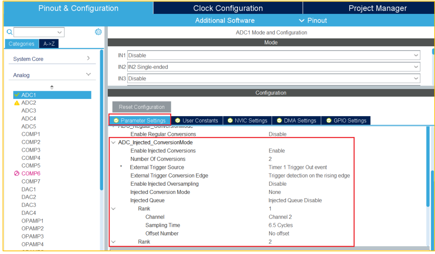The width and height of the screenshot is (435, 254).
Task: Click the search magnifier icon
Action: tap(9, 32)
